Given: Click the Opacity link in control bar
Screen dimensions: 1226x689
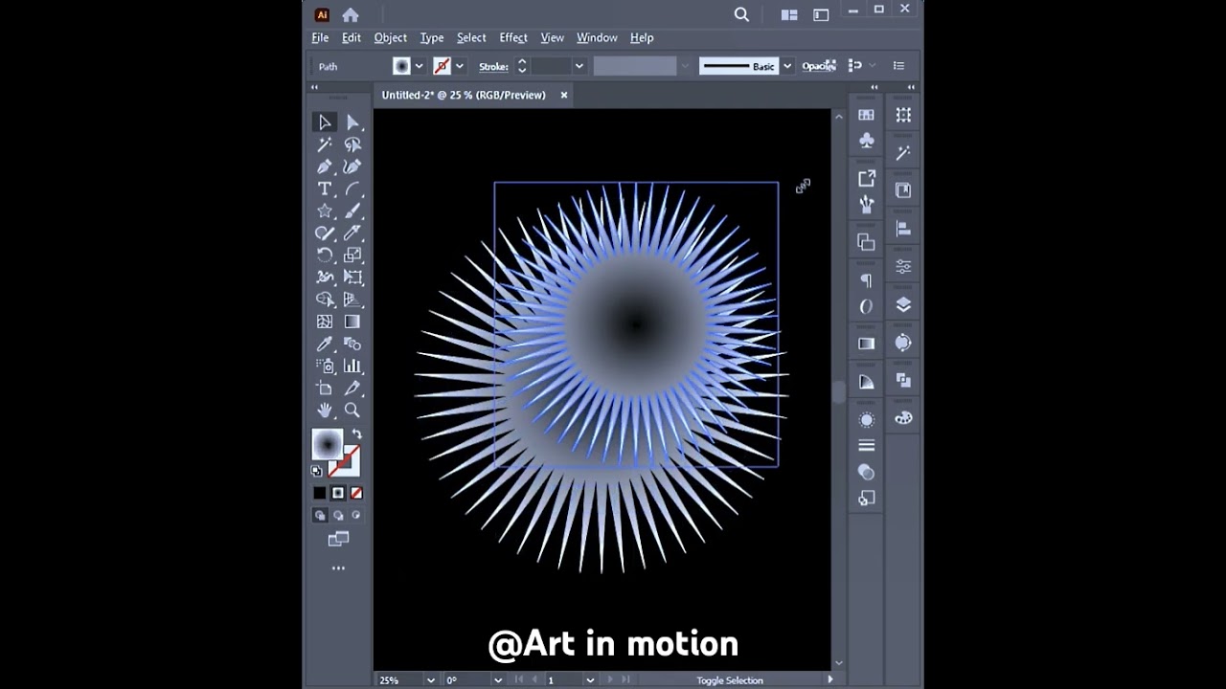Looking at the screenshot, I should click(x=819, y=66).
